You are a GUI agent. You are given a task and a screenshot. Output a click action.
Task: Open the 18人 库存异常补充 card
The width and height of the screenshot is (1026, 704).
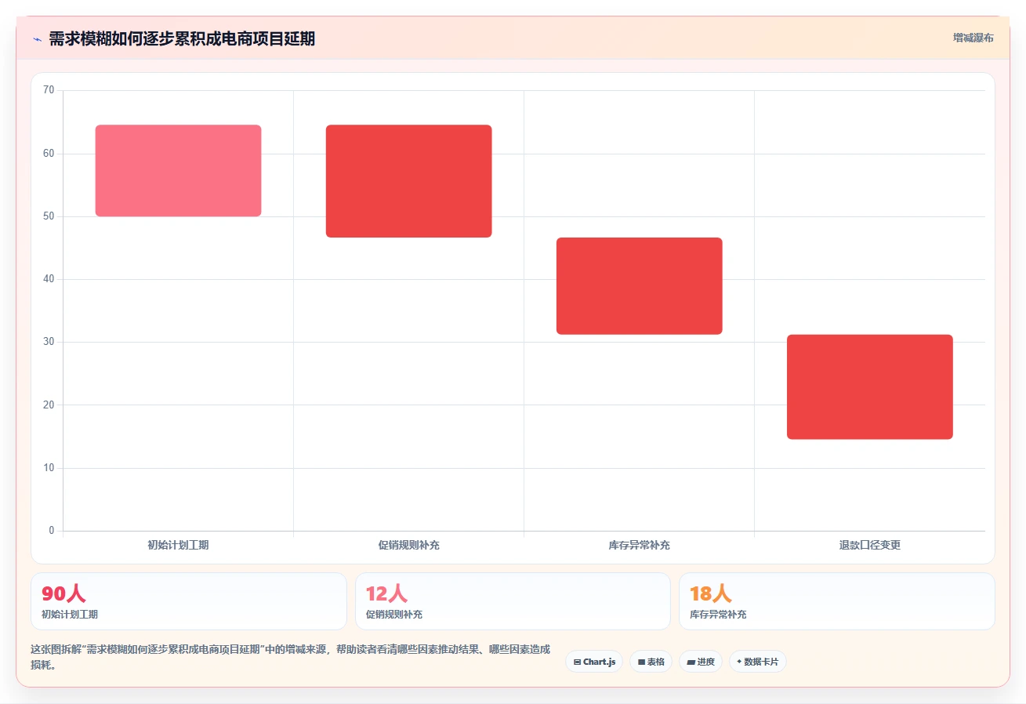coord(836,601)
